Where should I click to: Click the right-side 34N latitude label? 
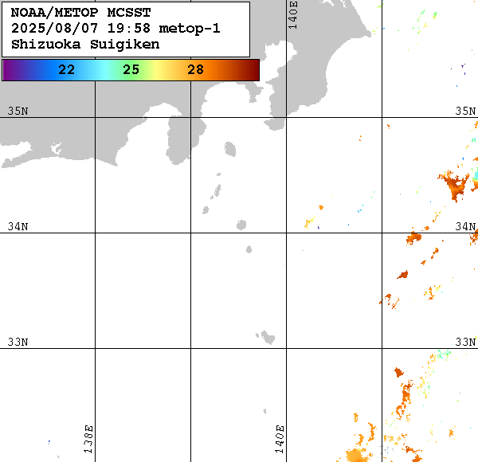(465, 226)
